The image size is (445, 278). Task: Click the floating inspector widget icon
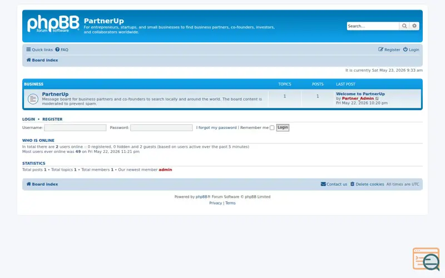[426, 259]
